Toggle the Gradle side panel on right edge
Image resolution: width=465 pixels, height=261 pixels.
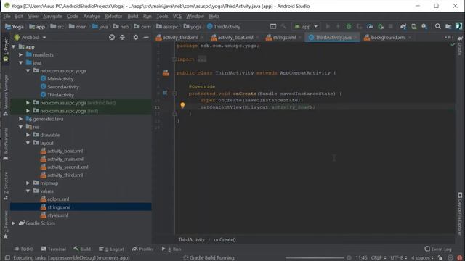coord(460,46)
